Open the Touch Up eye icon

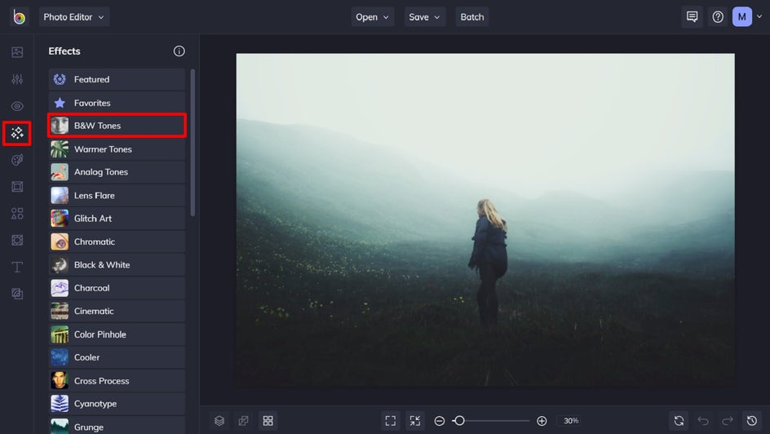pyautogui.click(x=17, y=106)
